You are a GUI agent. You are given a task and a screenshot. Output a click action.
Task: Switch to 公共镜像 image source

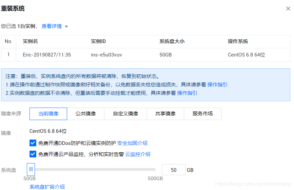pos(86,114)
